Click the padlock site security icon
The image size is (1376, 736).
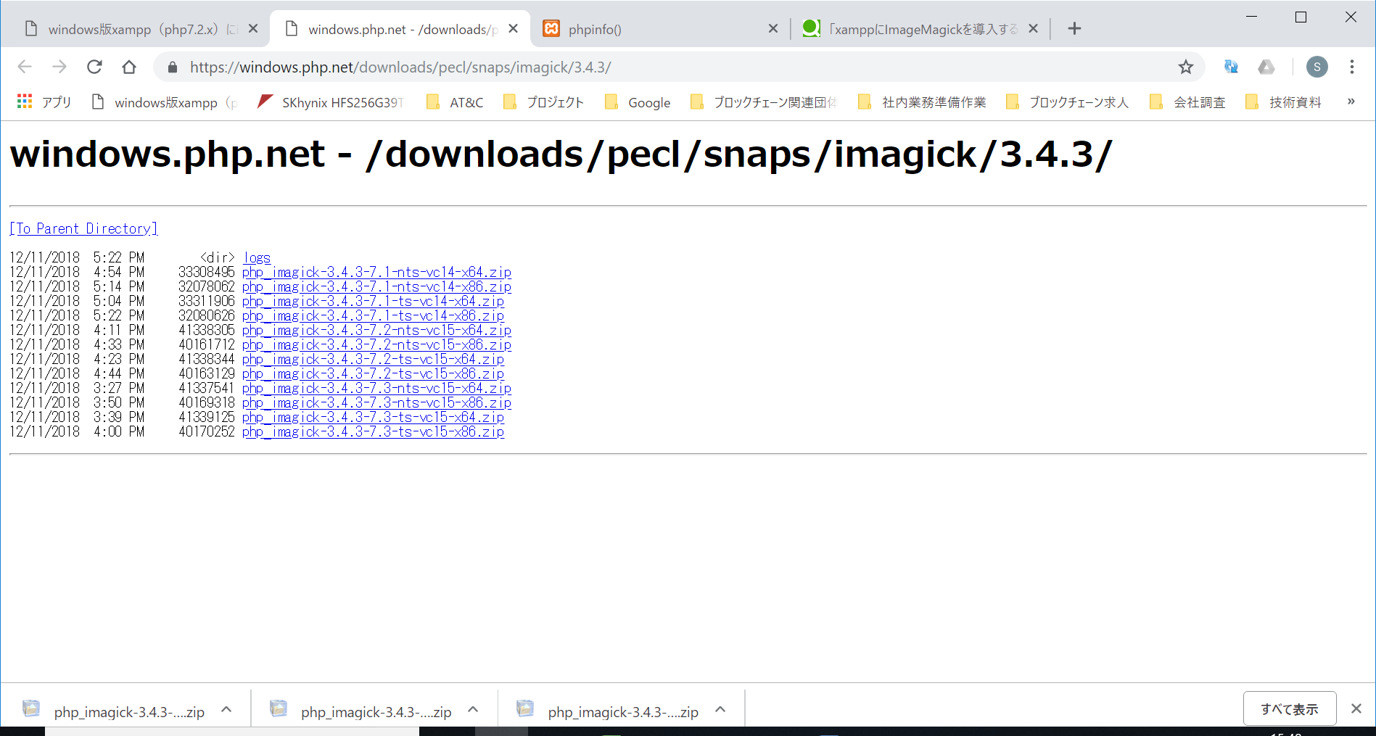pyautogui.click(x=172, y=67)
